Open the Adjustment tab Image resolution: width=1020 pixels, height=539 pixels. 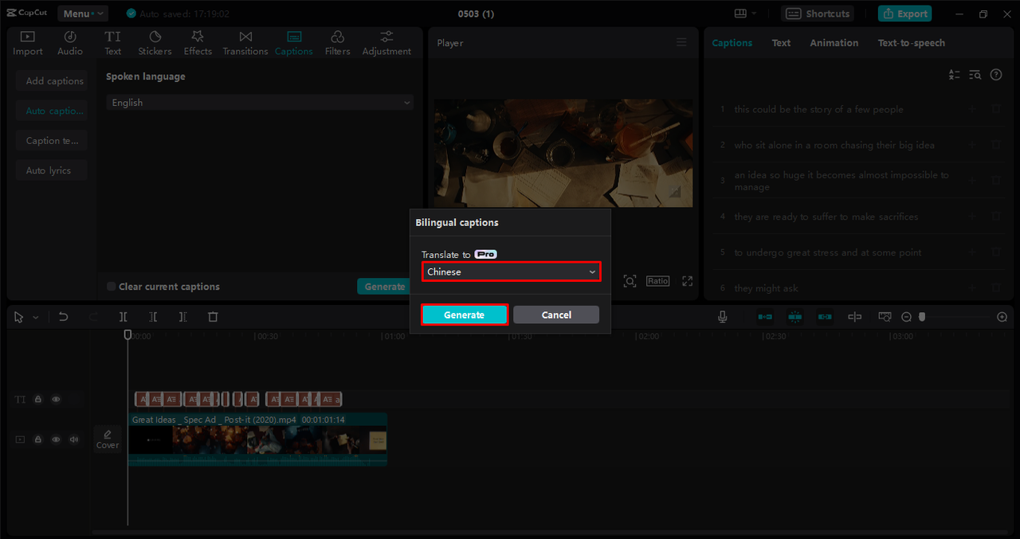click(386, 43)
